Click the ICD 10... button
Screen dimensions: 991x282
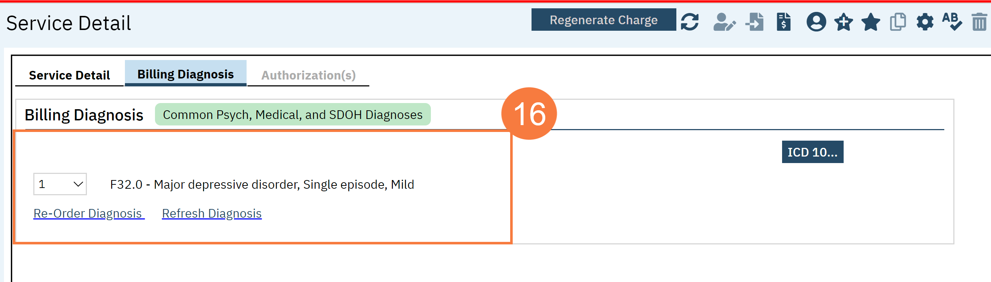[812, 152]
